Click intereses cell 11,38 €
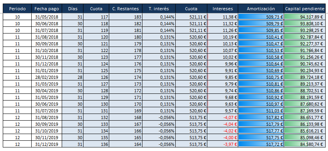This screenshot has width=328, height=151. 223,17
